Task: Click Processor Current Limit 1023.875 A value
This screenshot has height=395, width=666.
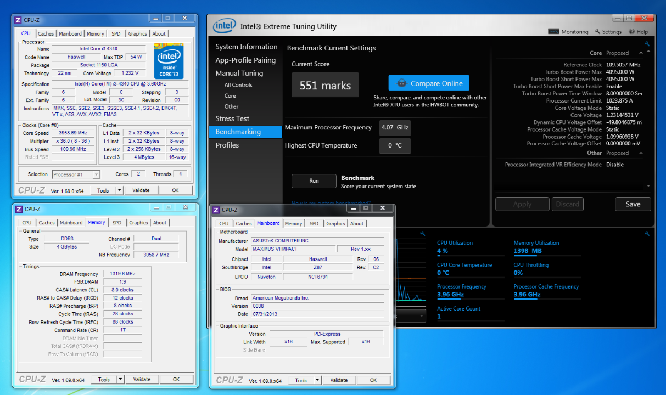Action: pyautogui.click(x=619, y=101)
